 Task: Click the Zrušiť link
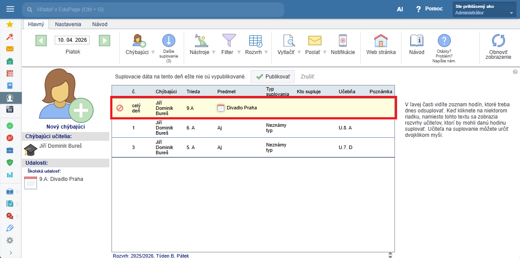click(x=307, y=77)
